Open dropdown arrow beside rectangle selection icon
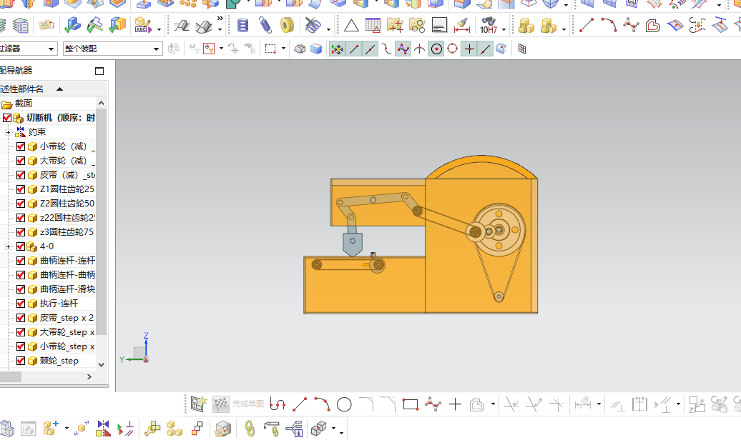This screenshot has width=741, height=440. [283, 48]
